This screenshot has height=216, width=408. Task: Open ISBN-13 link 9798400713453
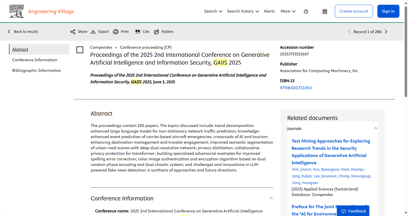click(296, 88)
